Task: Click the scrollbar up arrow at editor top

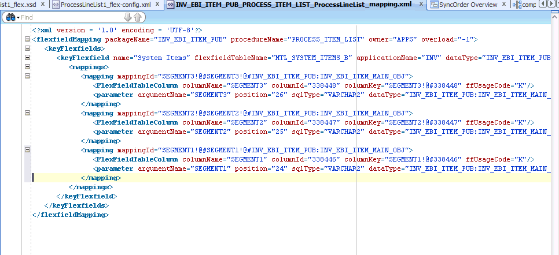Action: click(555, 17)
